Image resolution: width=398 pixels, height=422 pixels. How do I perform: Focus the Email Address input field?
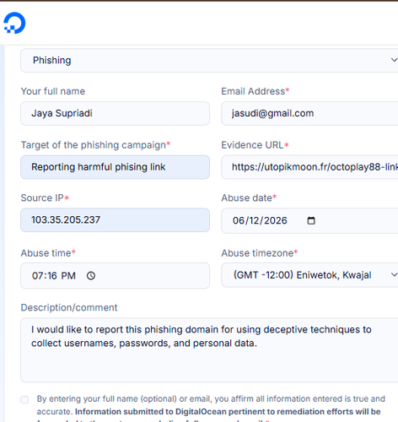click(309, 113)
